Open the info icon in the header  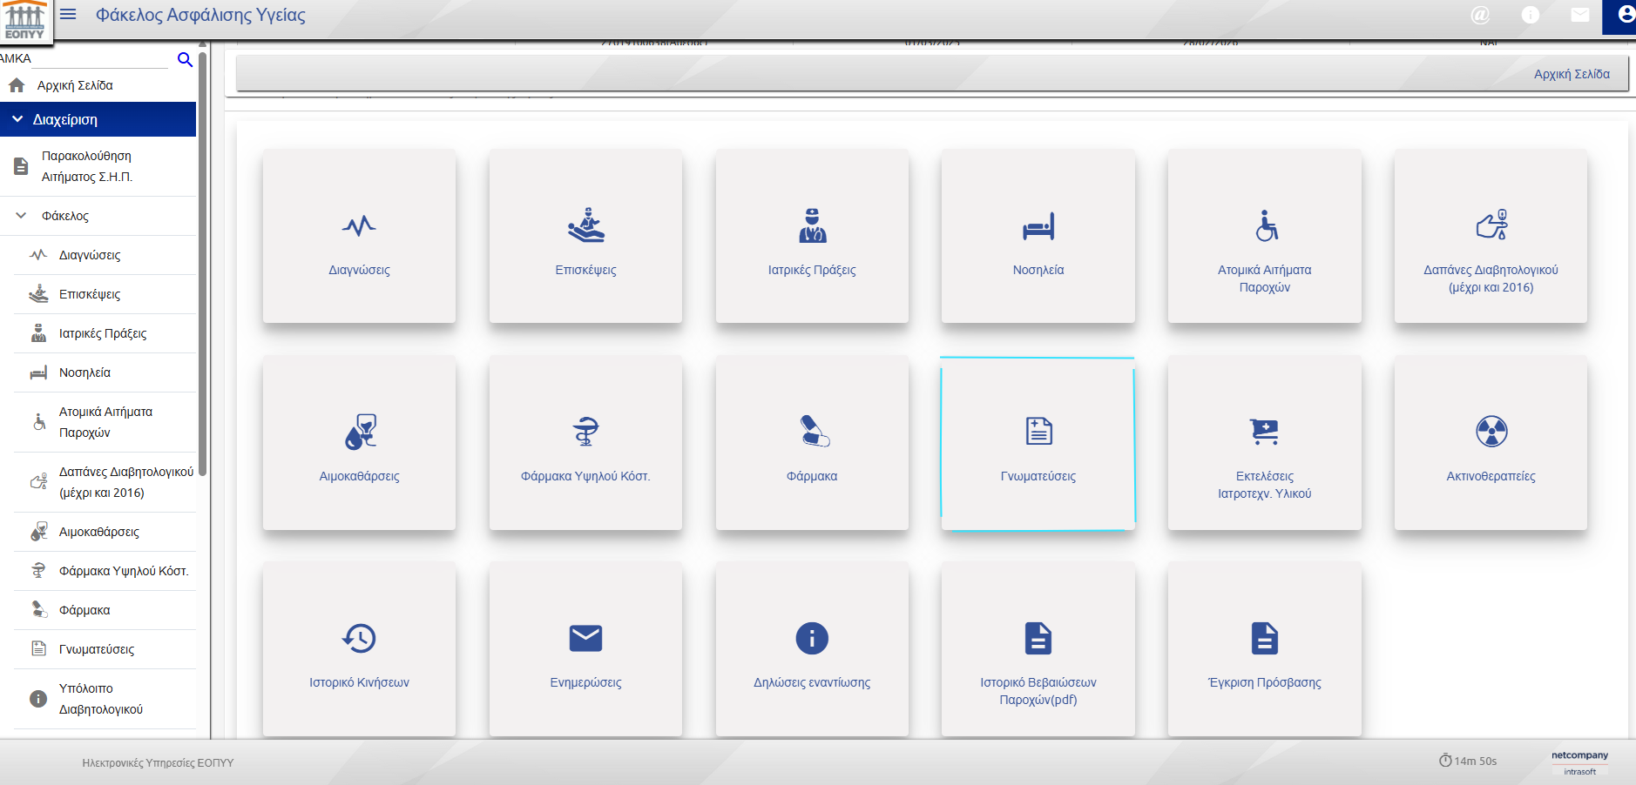[1531, 15]
